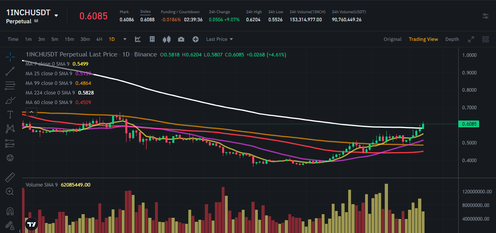Switch chart to 5m interval
The width and height of the screenshot is (496, 233).
pyautogui.click(x=55, y=39)
